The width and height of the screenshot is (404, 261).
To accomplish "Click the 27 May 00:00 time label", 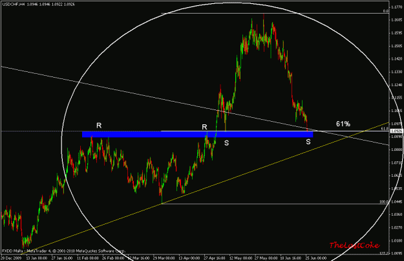I will [266, 258].
